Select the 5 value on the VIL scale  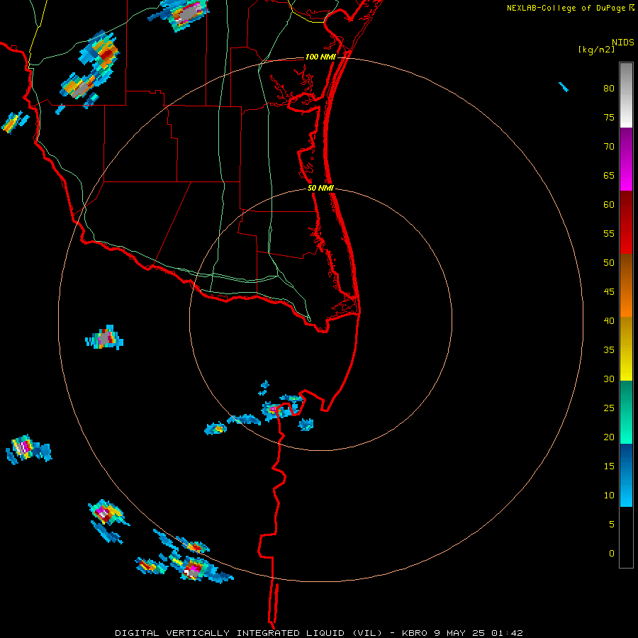tap(612, 524)
